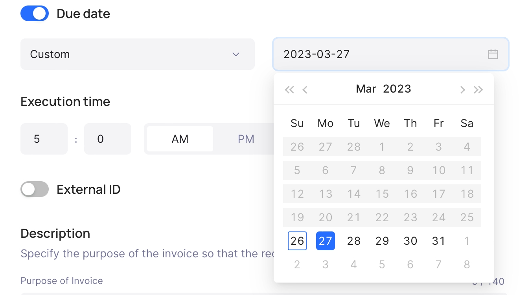Jump to next year with double-right arrows
Image resolution: width=530 pixels, height=295 pixels.
478,90
